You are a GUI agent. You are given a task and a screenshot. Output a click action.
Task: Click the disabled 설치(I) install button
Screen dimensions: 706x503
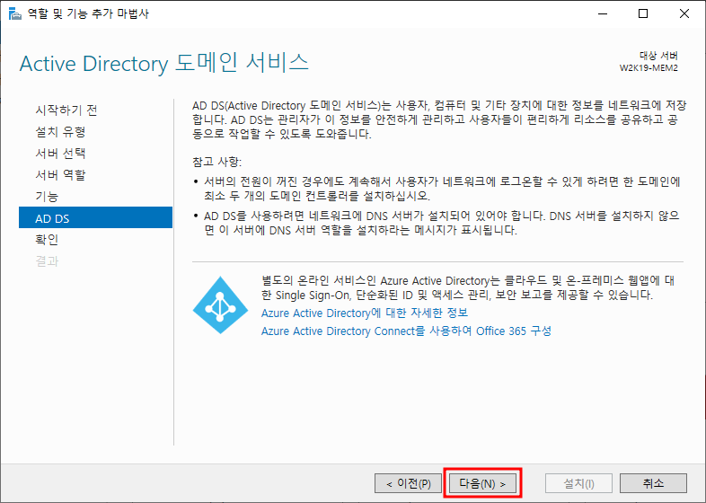578,483
